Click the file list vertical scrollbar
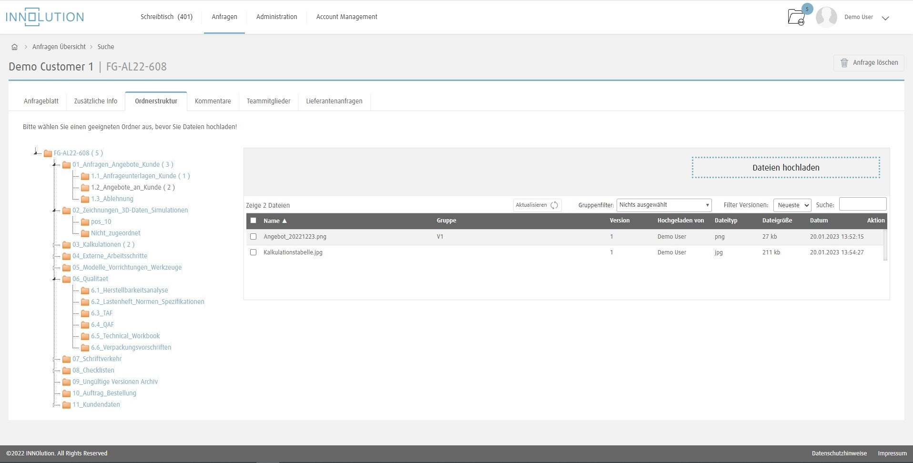This screenshot has width=913, height=463. (x=885, y=245)
